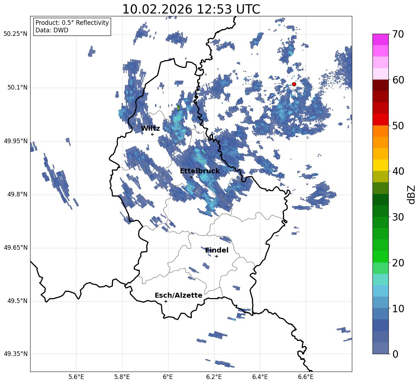Screen dimensions: 420x384
Task: Click the 50.25°N latitude label
Action: pyautogui.click(x=16, y=34)
